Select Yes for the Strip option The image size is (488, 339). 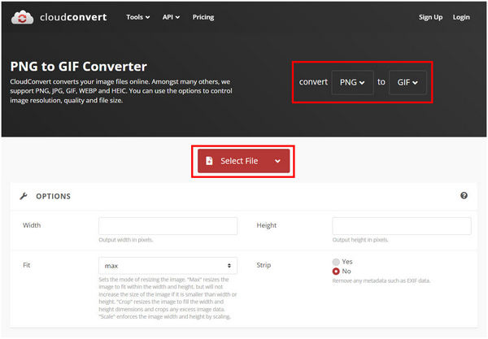(336, 262)
